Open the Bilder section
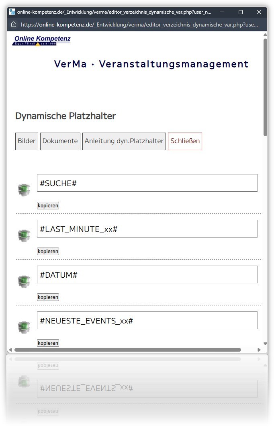 [27, 141]
